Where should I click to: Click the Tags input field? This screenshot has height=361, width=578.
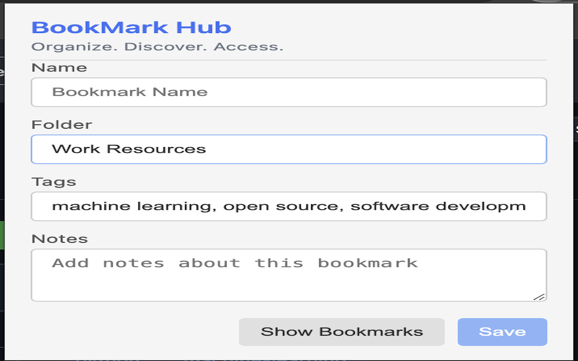pos(289,206)
